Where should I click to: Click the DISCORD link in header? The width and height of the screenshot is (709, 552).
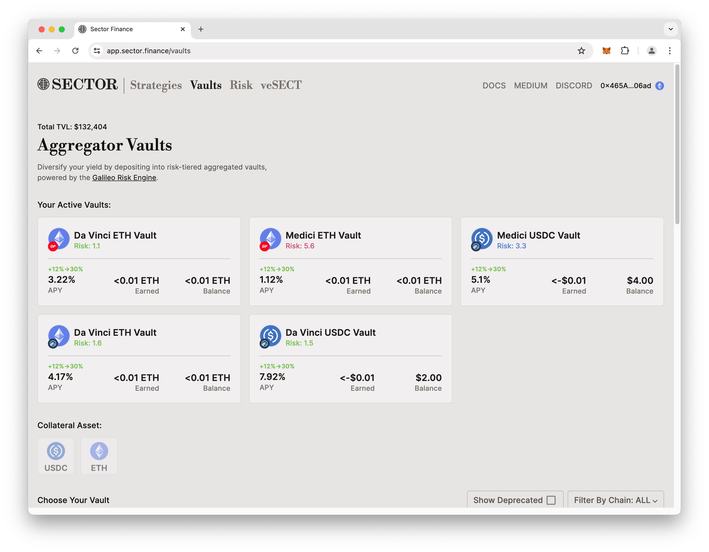pos(574,86)
